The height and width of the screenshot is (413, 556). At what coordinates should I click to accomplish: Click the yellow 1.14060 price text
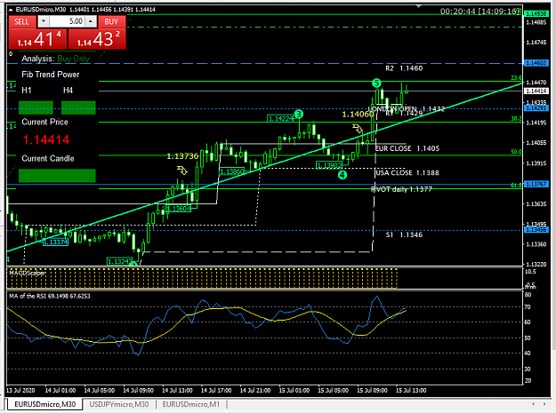tap(358, 114)
